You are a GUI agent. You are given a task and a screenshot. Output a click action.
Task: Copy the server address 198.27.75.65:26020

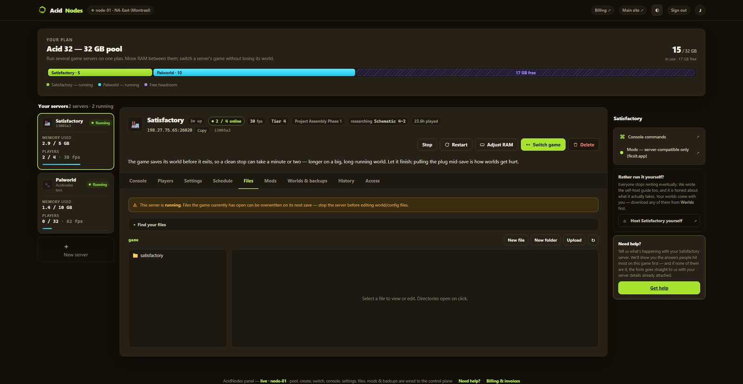coord(202,130)
